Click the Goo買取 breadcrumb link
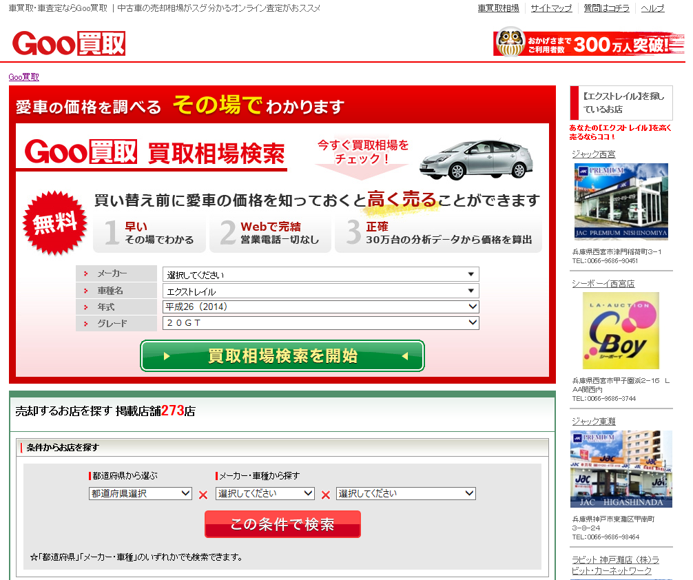Screen dimensions: 693x580 click(24, 77)
